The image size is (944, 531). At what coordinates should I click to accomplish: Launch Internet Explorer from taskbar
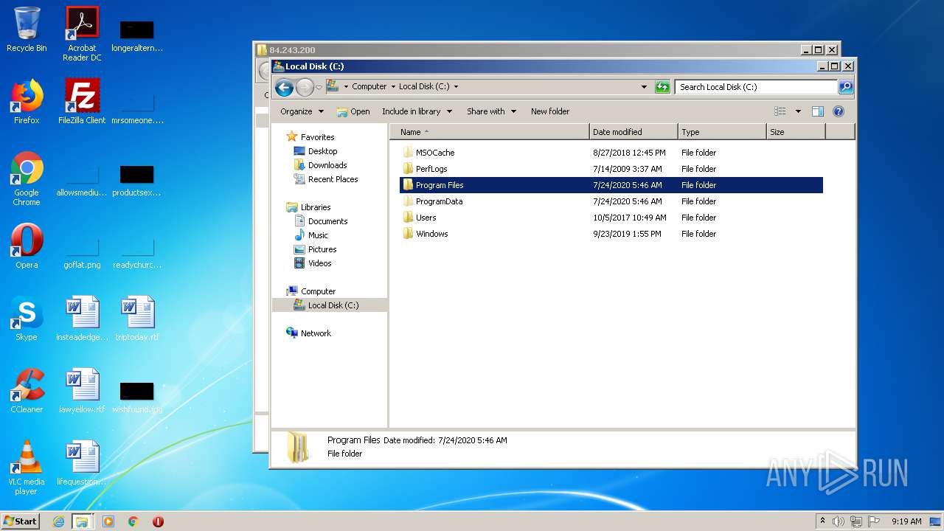coord(58,521)
